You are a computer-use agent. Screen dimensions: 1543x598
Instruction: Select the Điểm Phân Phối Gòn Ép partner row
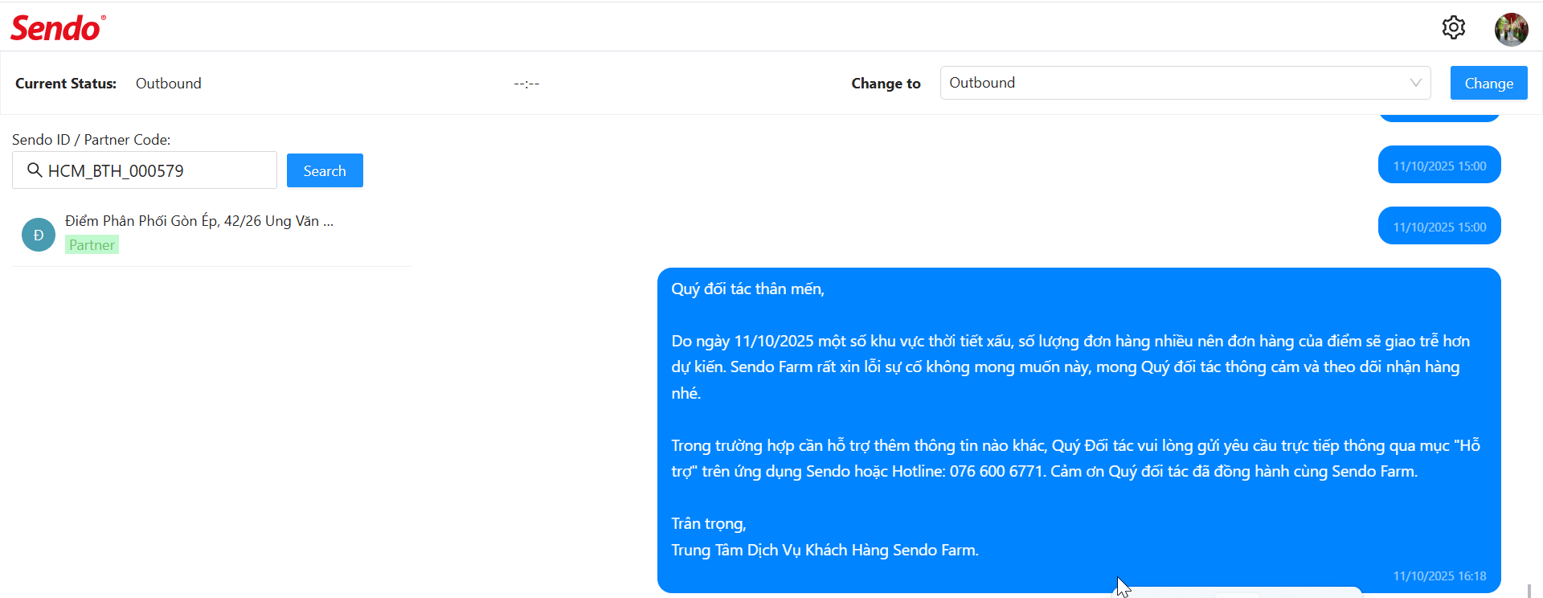pyautogui.click(x=212, y=233)
